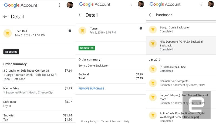Click profile avatar in Taco Bell panel
The height and width of the screenshot is (124, 216).
pos(70,5)
